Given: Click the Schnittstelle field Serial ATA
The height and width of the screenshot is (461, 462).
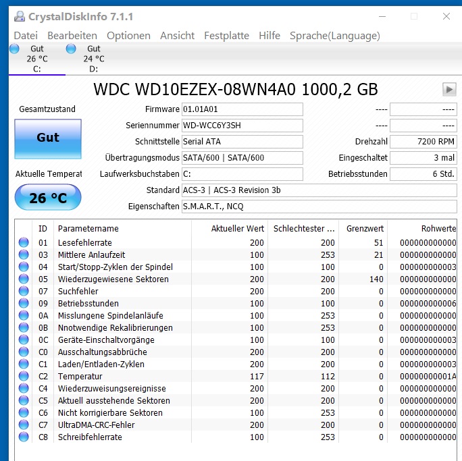Looking at the screenshot, I should (x=242, y=142).
